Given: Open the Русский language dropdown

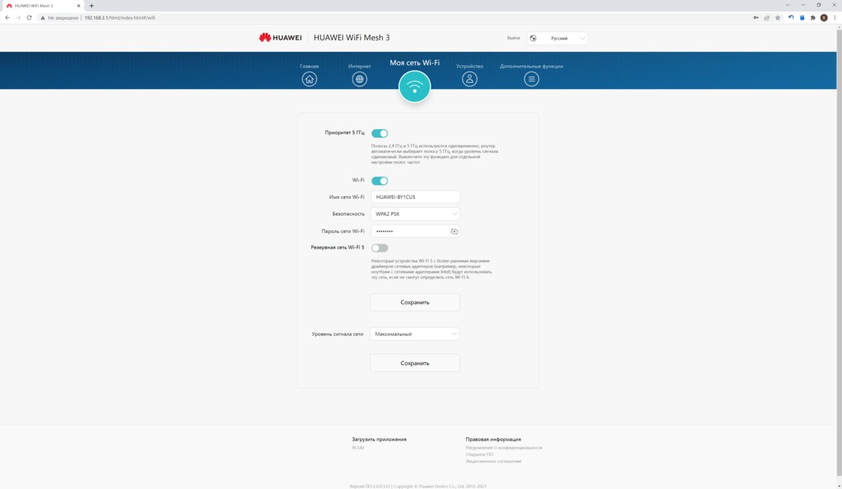Looking at the screenshot, I should tap(557, 38).
